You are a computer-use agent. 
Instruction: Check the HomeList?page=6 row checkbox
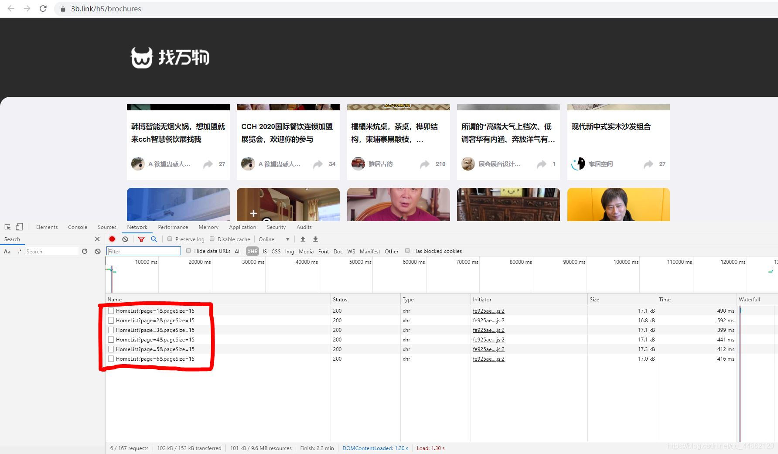(x=111, y=359)
